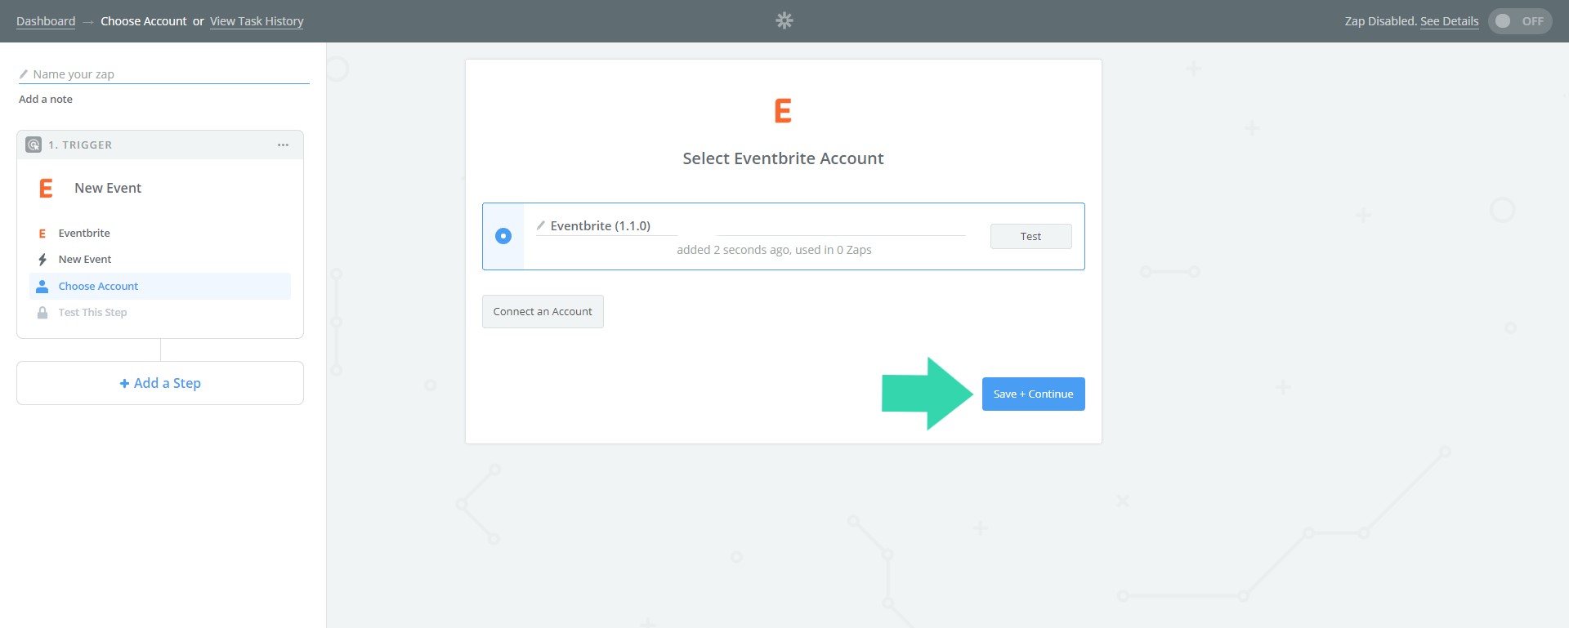Click the Connect an Account button
The height and width of the screenshot is (628, 1569).
[543, 312]
